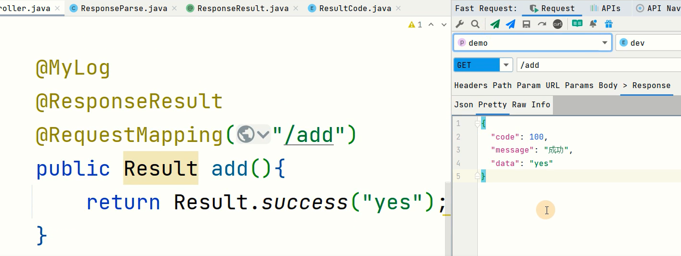Go to next highlighted error arrow
This screenshot has width=681, height=256.
click(x=444, y=25)
